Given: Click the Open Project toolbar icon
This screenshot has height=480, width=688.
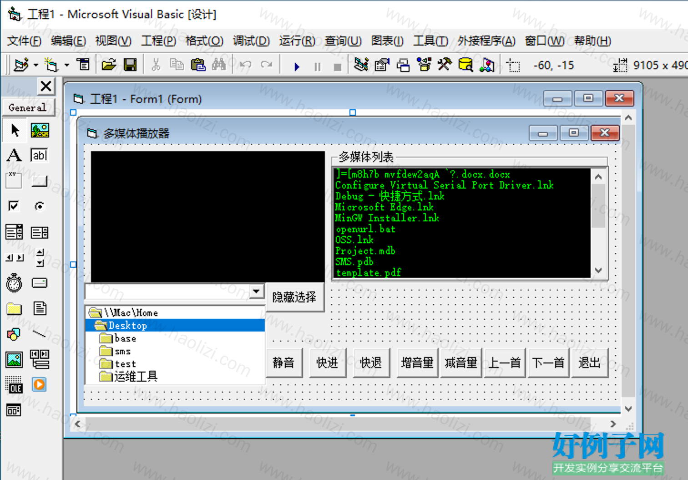Looking at the screenshot, I should pos(109,65).
